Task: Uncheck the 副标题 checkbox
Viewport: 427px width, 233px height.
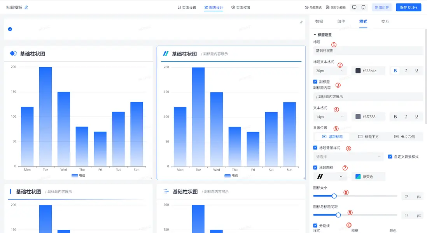Action: click(x=315, y=82)
